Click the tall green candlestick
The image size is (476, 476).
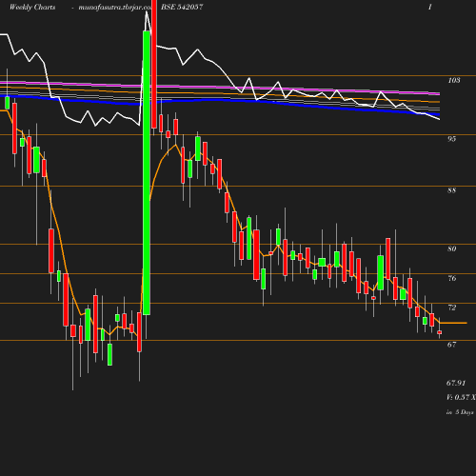click(147, 173)
